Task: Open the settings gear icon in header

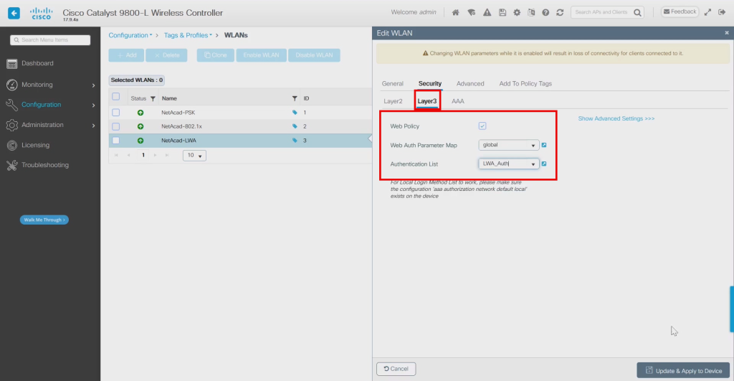Action: click(517, 13)
